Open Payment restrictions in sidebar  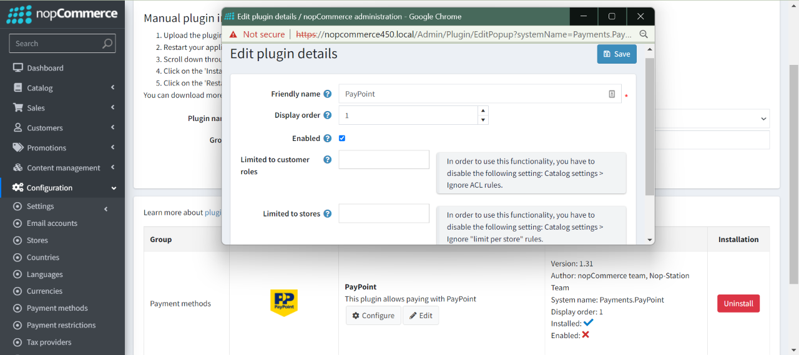pyautogui.click(x=62, y=325)
